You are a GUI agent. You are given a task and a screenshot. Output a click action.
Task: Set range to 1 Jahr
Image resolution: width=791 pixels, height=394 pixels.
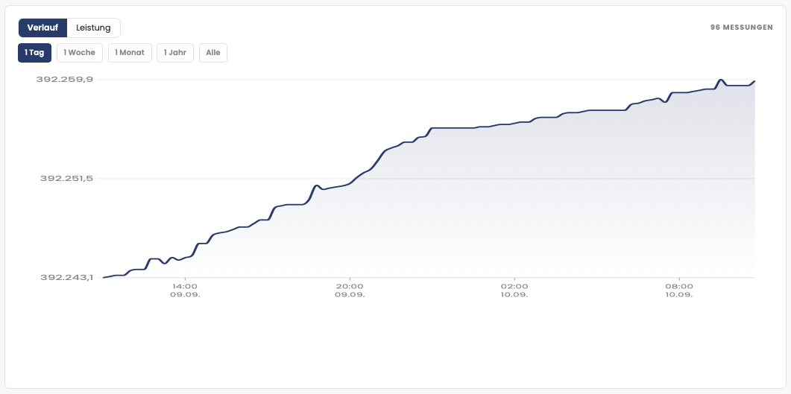(x=175, y=52)
